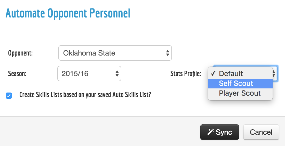The width and height of the screenshot is (285, 146).
Task: Click the Automate Opponent Personnel heading
Action: click(68, 13)
